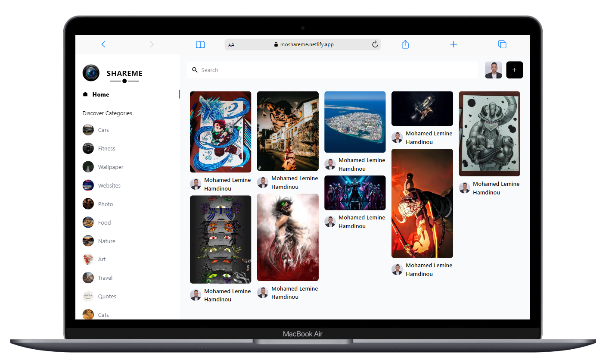Open the Nature category link
This screenshot has width=612, height=360.
click(106, 241)
